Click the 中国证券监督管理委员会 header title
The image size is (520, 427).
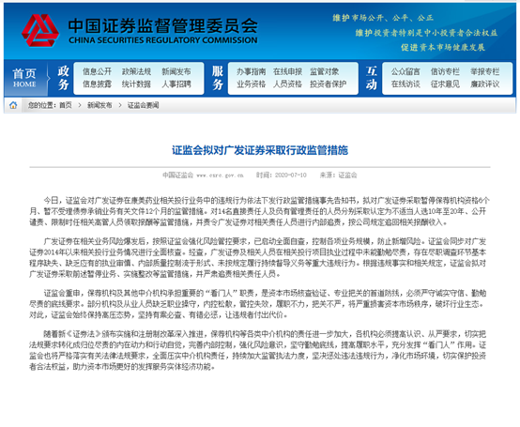point(162,26)
